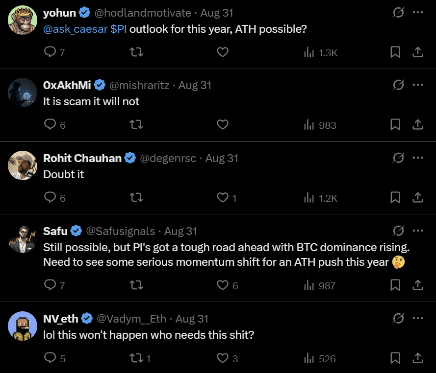Reply to Safu's BTC dominance tweet
The width and height of the screenshot is (436, 373).
pyautogui.click(x=51, y=285)
